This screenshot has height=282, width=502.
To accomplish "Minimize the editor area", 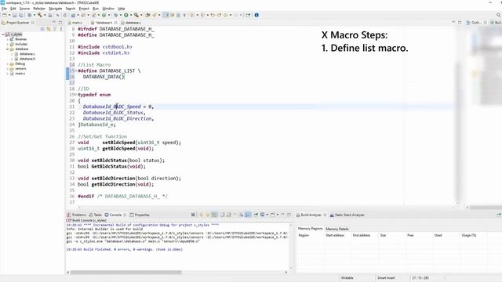I will click(x=453, y=23).
